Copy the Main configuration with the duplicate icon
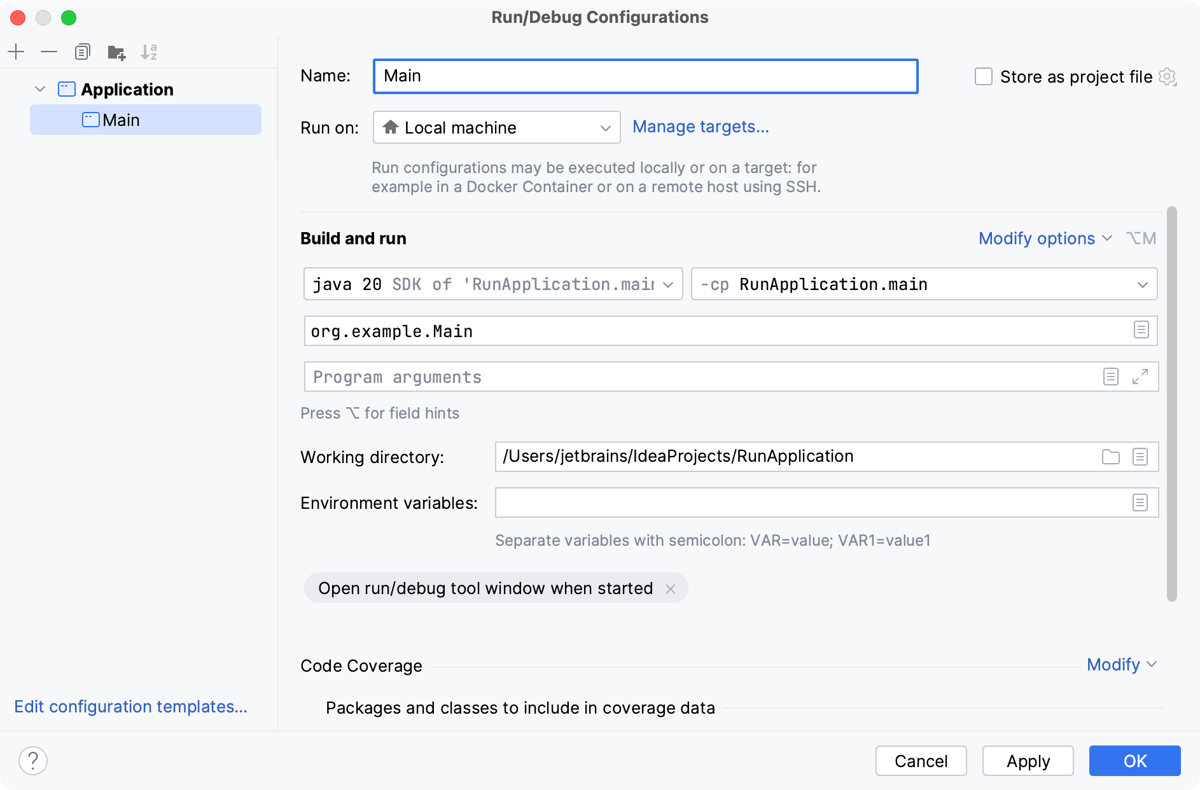 click(x=82, y=52)
